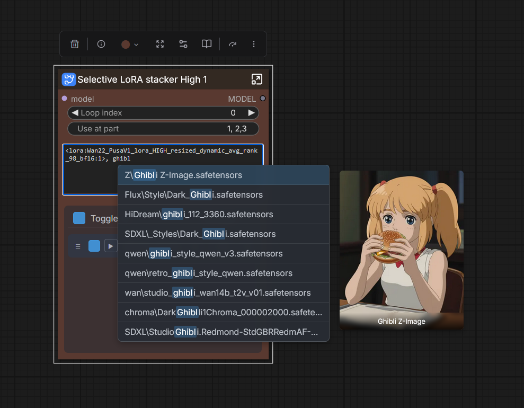Click the Use at part field
The image size is (524, 408).
163,129
